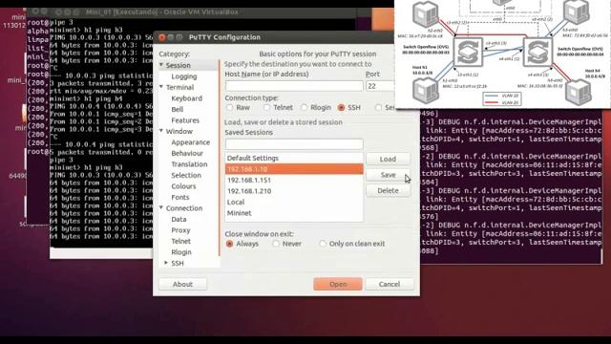Open the Selection settings category

pos(186,175)
